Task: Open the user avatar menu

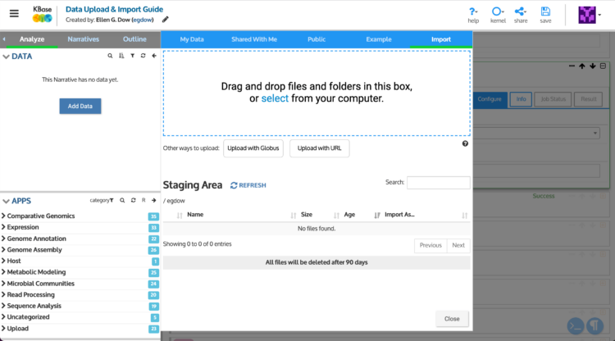Action: tap(590, 16)
